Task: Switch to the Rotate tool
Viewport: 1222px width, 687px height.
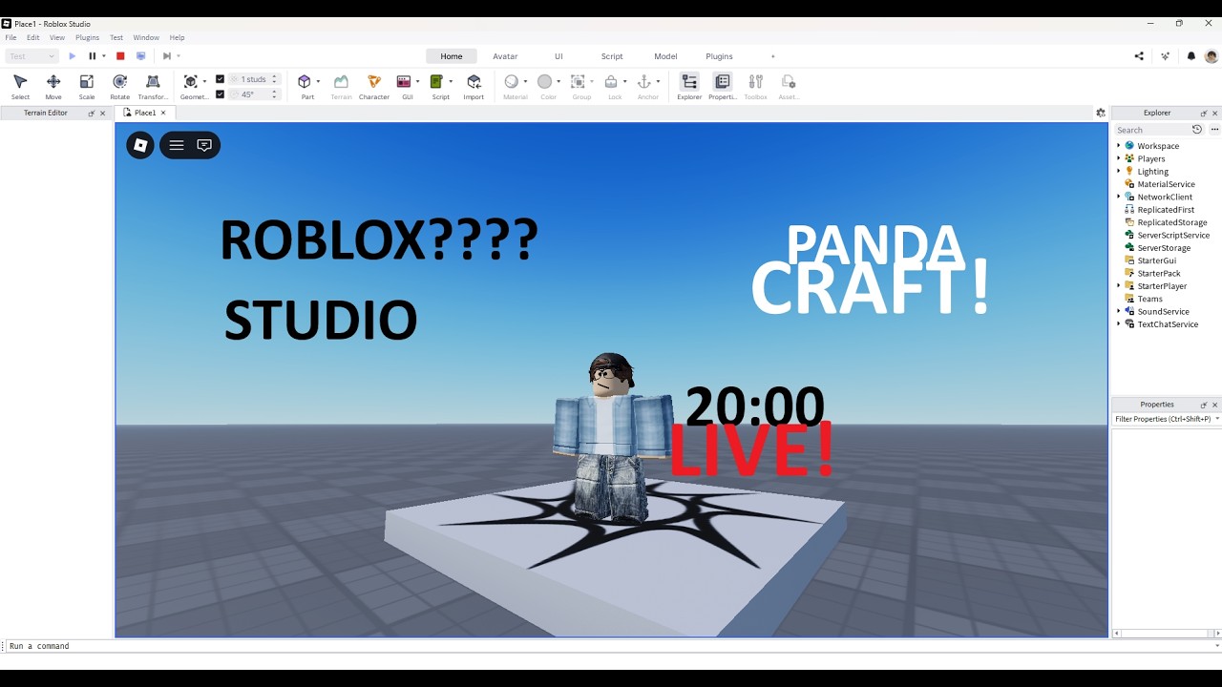Action: click(119, 87)
